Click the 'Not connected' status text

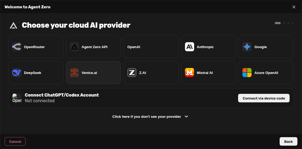click(x=40, y=101)
